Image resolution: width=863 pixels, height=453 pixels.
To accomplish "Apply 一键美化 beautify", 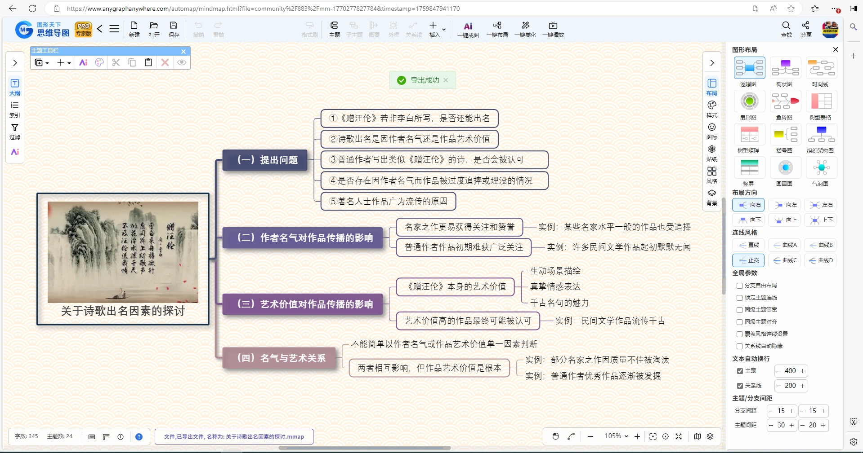I will point(525,29).
